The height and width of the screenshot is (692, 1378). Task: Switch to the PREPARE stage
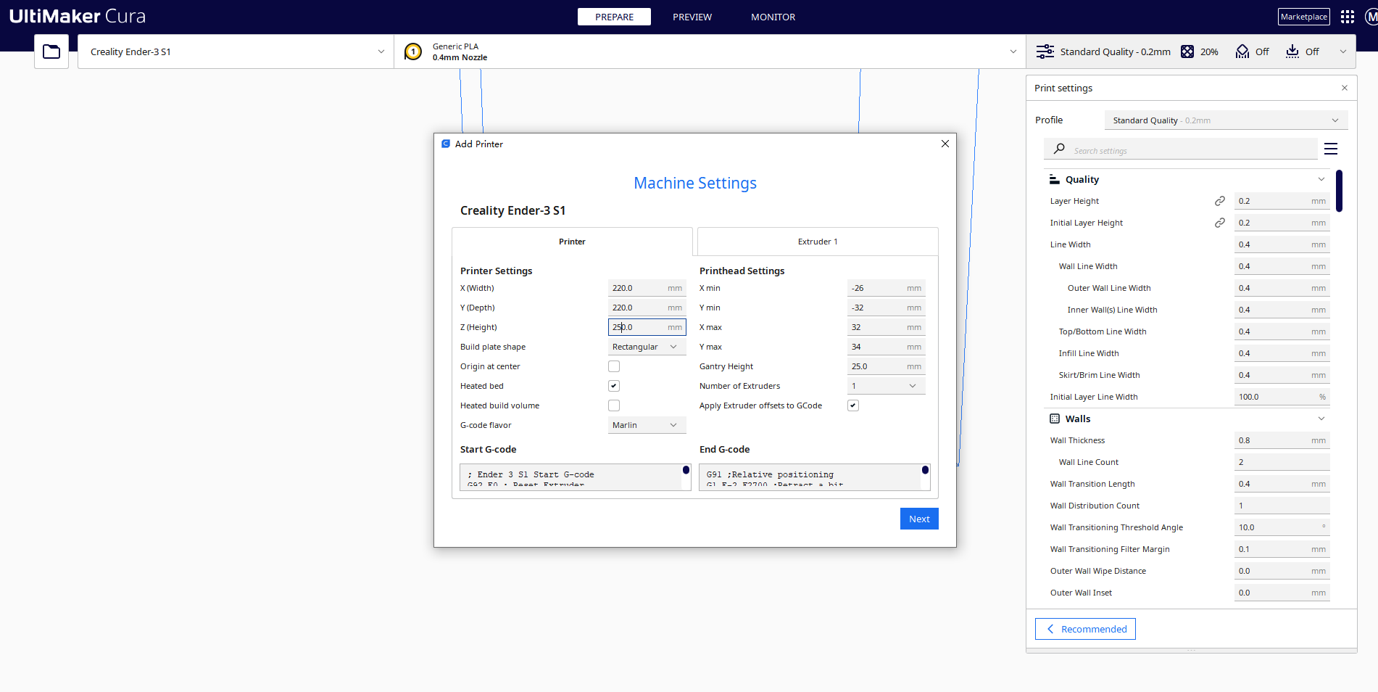click(x=614, y=17)
